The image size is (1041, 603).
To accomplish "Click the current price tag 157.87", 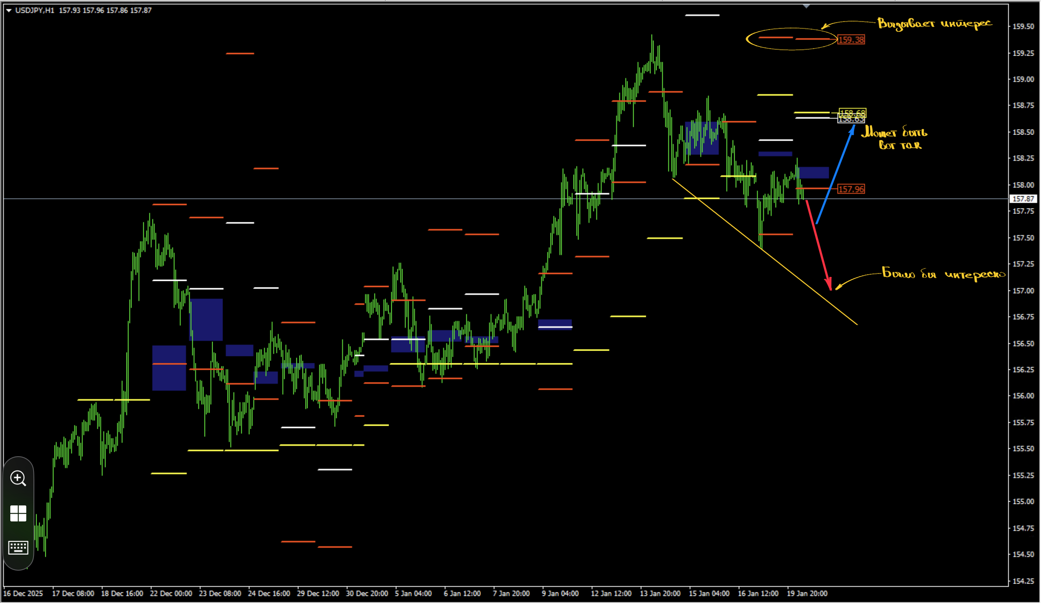I will pos(1023,199).
